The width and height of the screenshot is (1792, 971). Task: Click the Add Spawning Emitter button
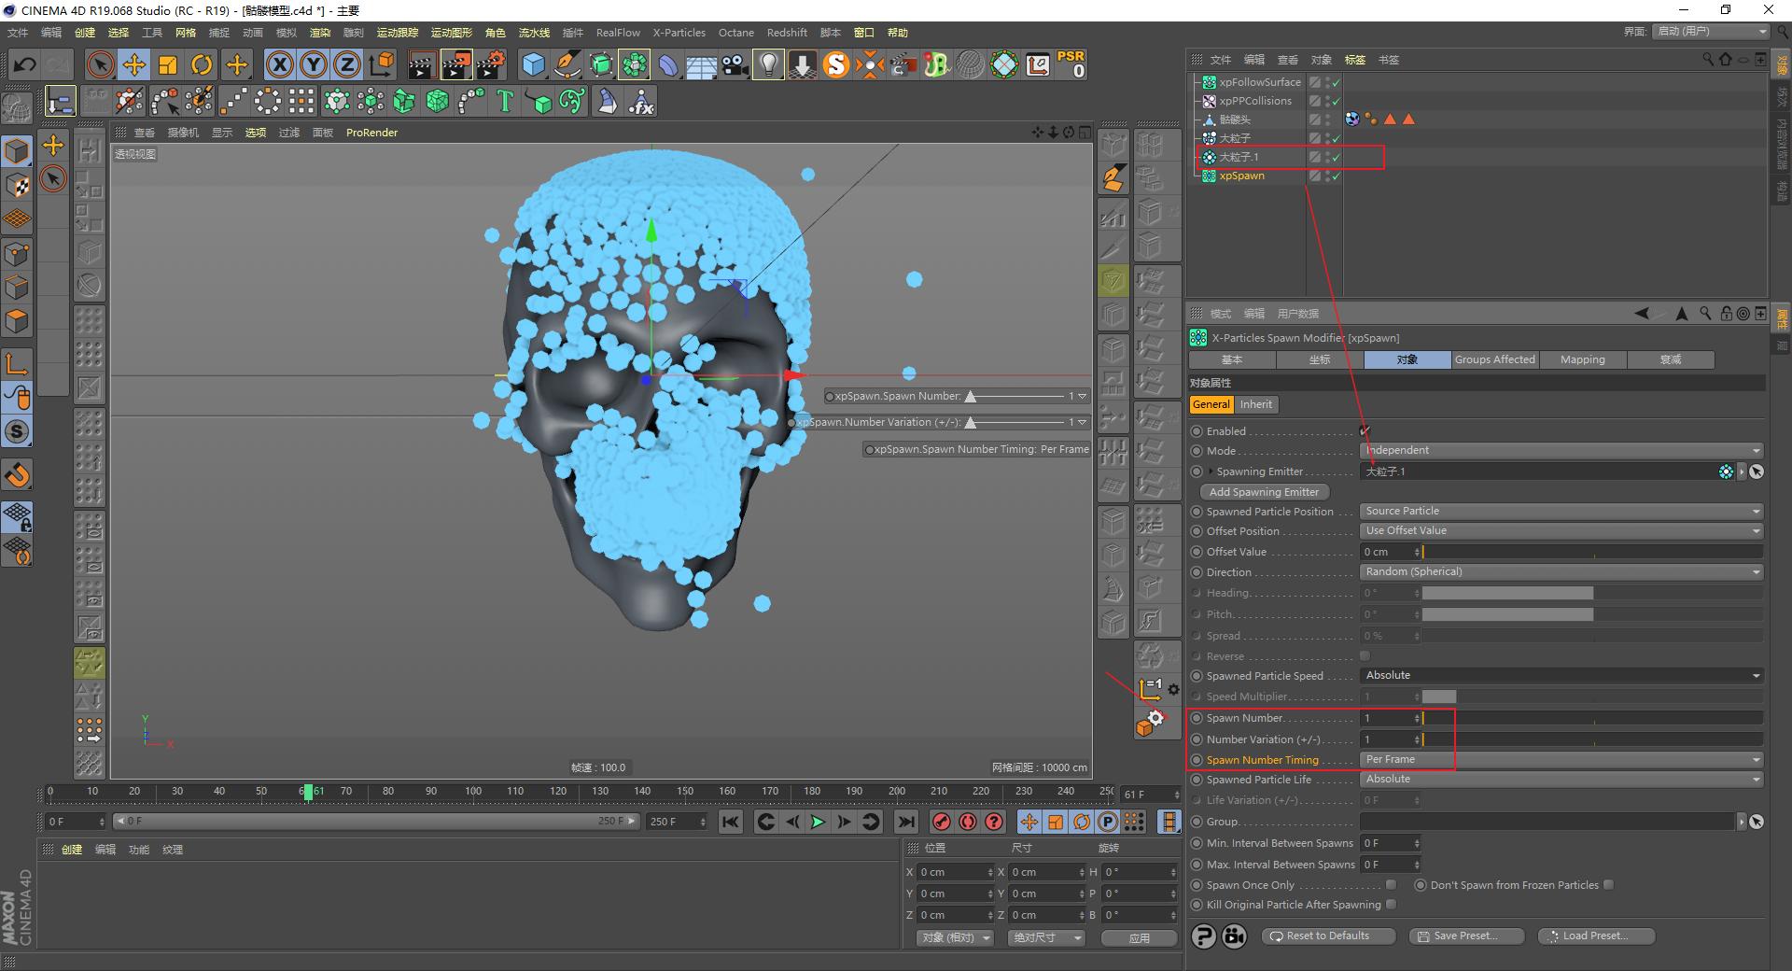tap(1263, 491)
